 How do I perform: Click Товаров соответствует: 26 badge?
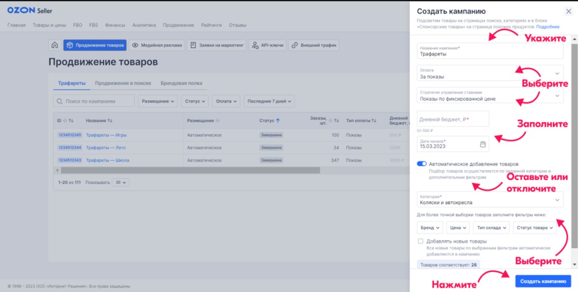pyautogui.click(x=448, y=265)
